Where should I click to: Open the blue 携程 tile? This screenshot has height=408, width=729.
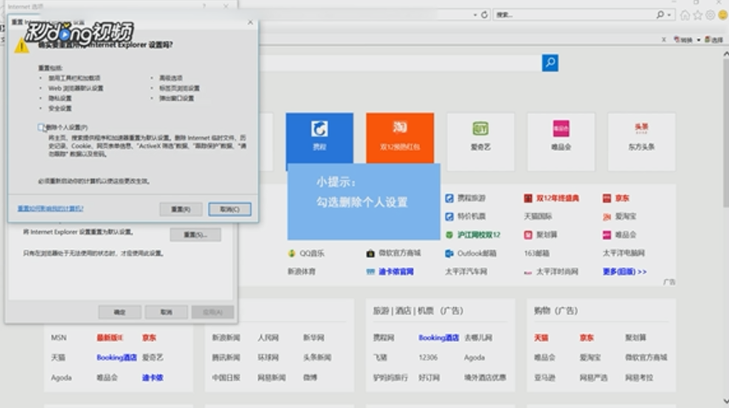(319, 138)
